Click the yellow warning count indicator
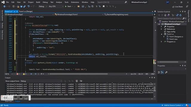Viewport: 191px width, 107px height. [24, 74]
